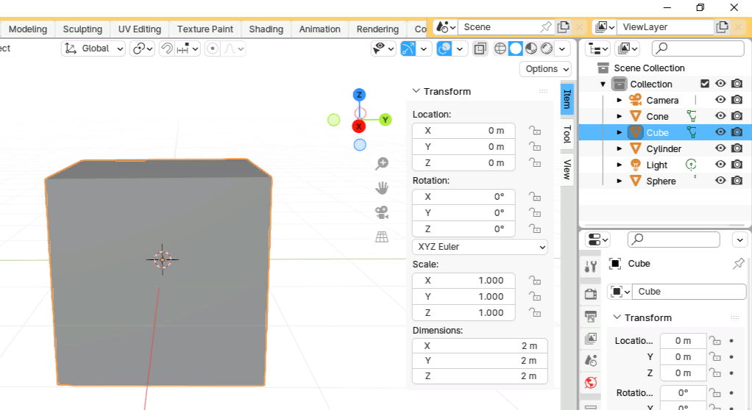Toggle X-ray mode
This screenshot has height=410, width=752.
[x=480, y=48]
